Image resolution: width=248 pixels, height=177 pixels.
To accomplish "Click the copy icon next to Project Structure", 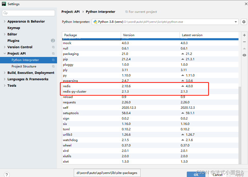I will pos(53,66).
